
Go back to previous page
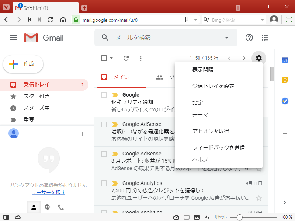pos(6,20)
